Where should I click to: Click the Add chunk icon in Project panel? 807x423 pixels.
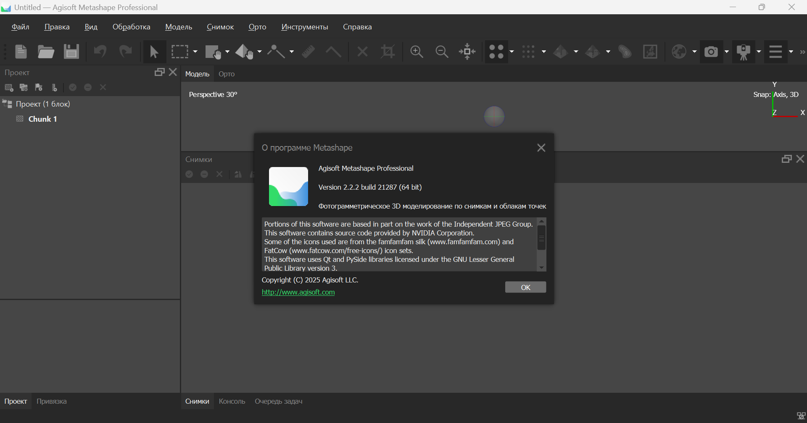tap(9, 87)
